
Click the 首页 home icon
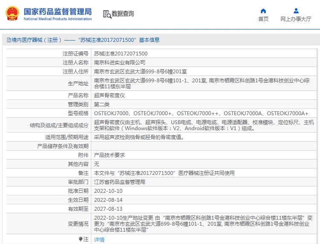point(263,11)
